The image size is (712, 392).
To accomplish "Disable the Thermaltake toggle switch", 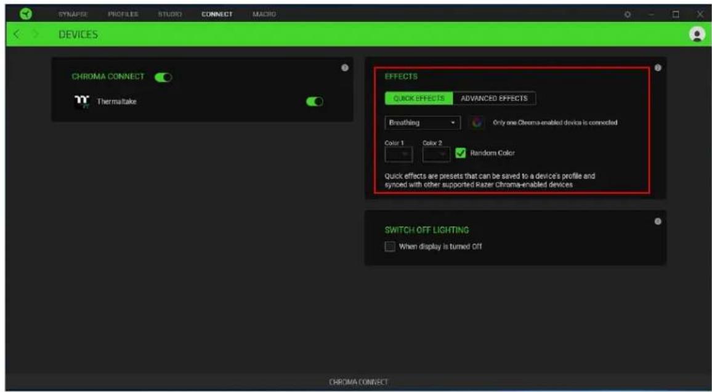I will [315, 102].
